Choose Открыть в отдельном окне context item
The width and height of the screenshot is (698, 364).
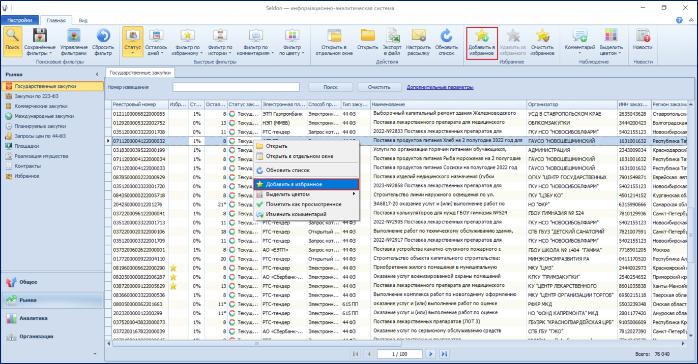tap(307, 156)
